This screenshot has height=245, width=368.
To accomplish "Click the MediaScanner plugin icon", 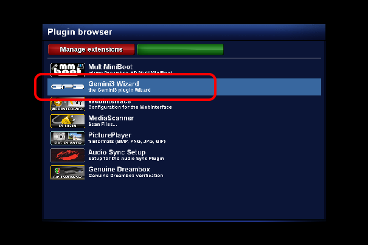I will [x=68, y=121].
